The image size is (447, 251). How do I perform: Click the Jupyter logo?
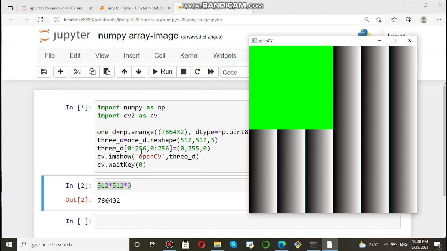point(65,36)
